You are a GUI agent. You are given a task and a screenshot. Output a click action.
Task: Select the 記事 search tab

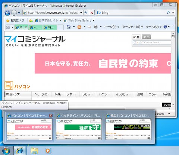pyautogui.click(x=136, y=37)
